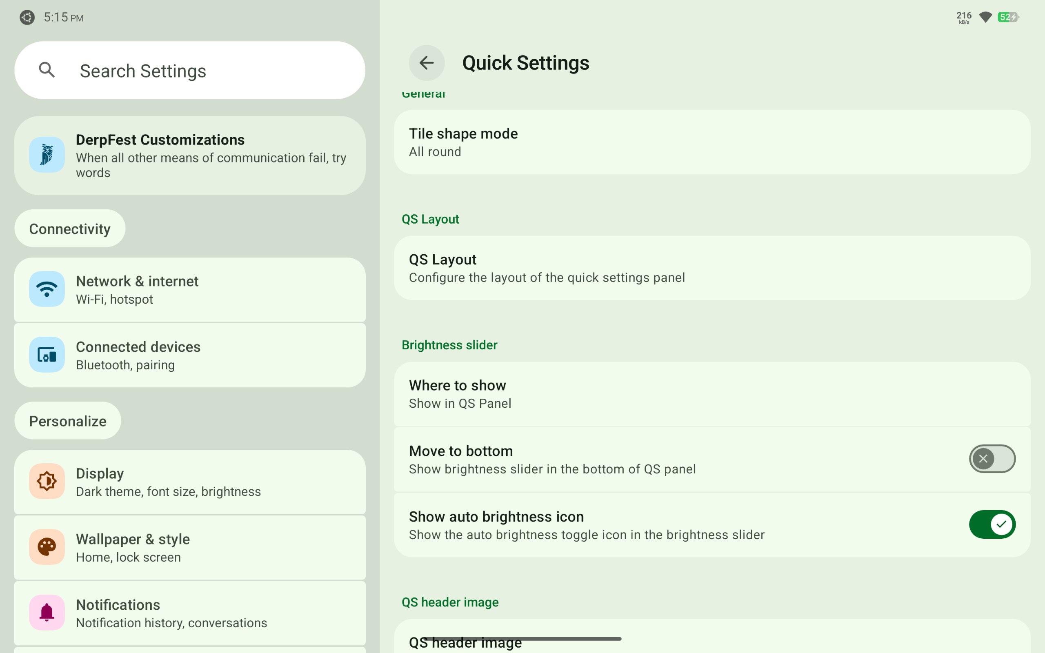Click the back arrow next to Quick Settings
Viewport: 1045px width, 653px height.
pyautogui.click(x=426, y=63)
